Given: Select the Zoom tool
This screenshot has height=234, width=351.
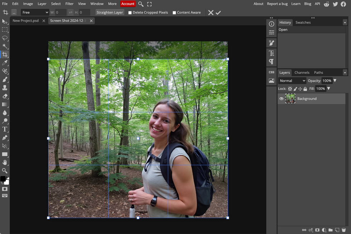Looking at the screenshot, I should (5, 171).
